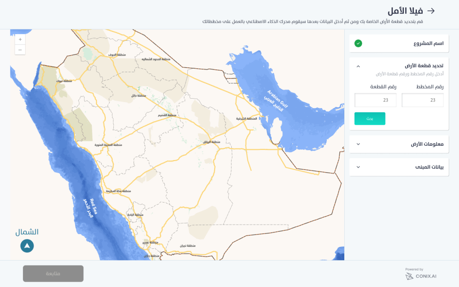Screen dimensions: 459x287
Task: Click the green check mark on اسم المشروع
Action: [x=358, y=43]
